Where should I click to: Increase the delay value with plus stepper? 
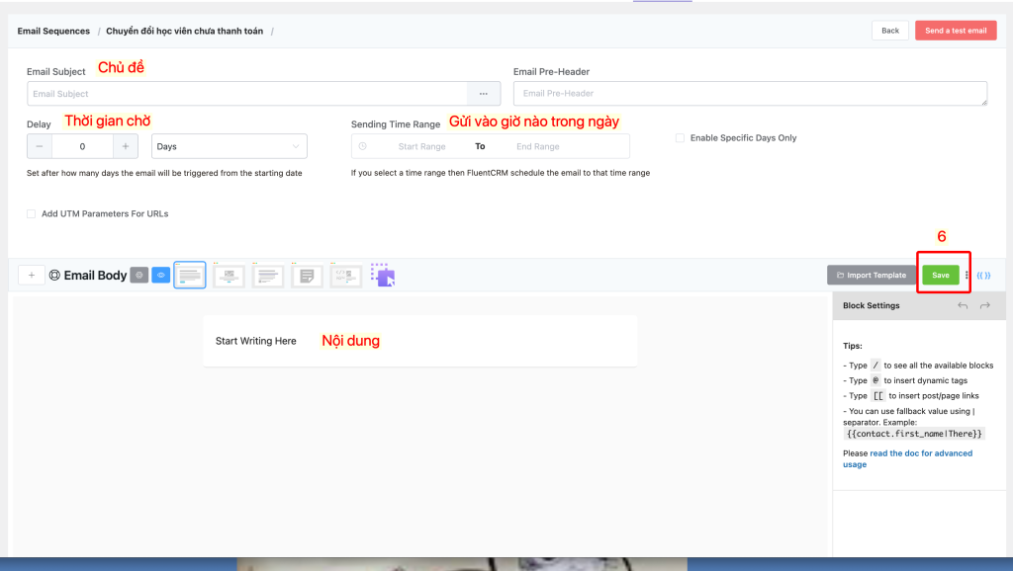(126, 146)
